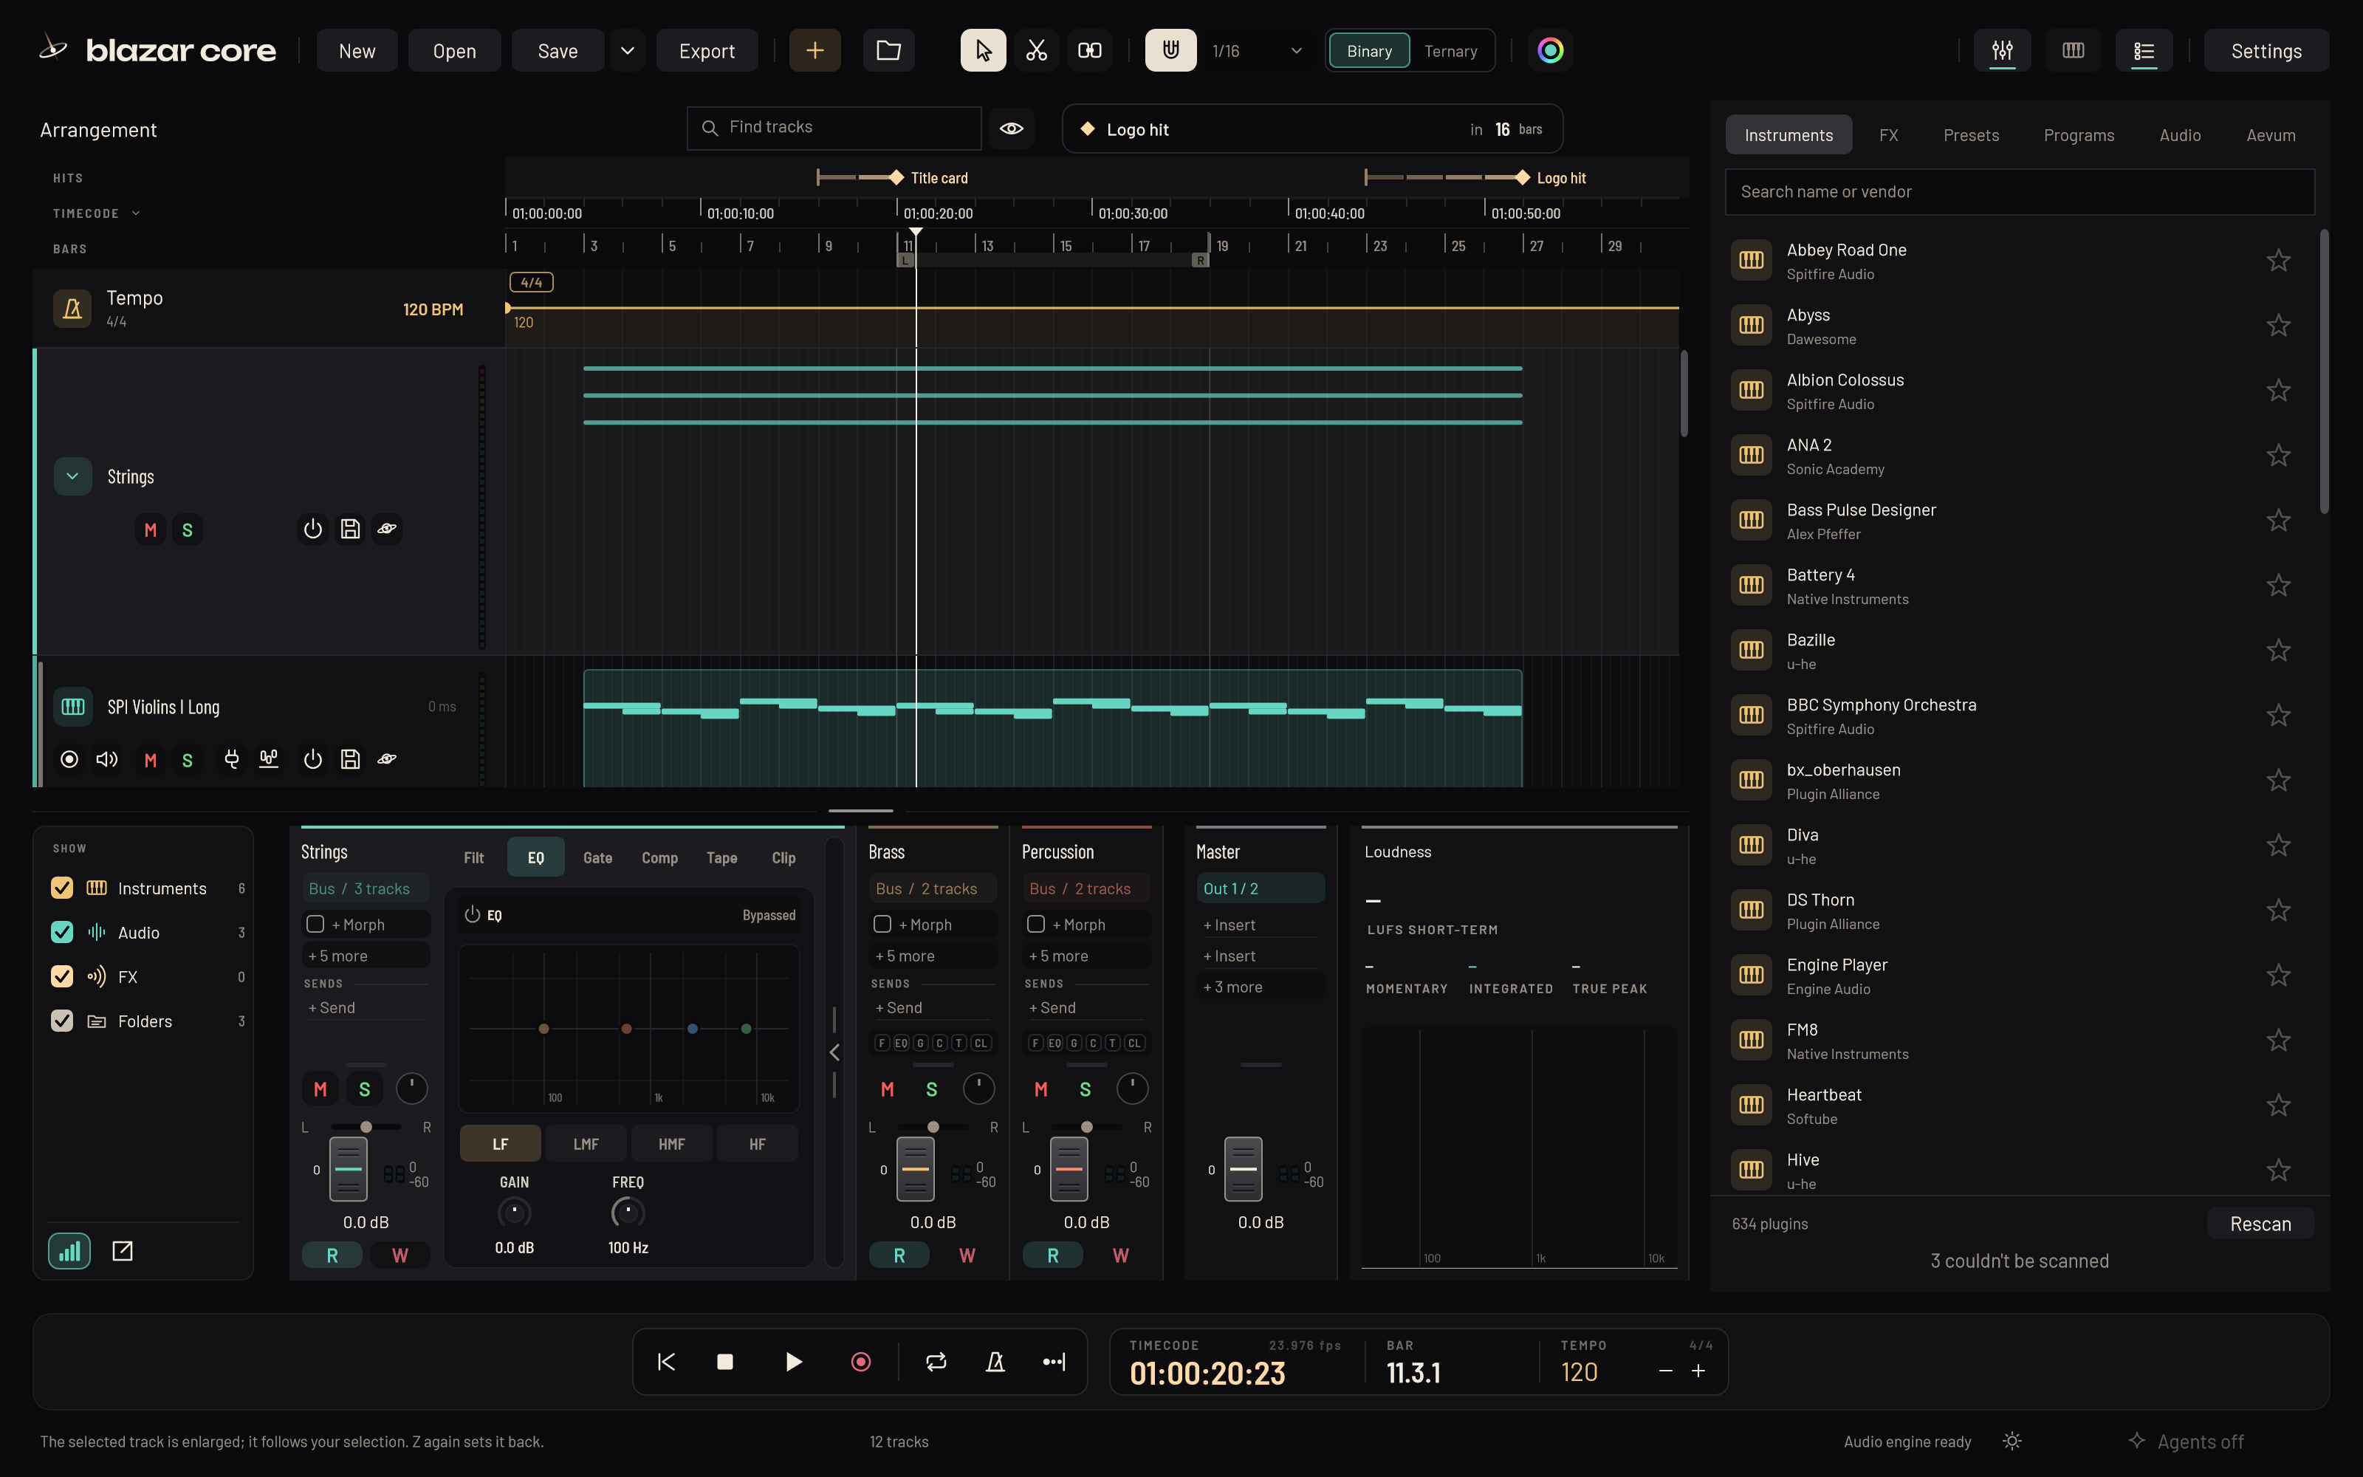The height and width of the screenshot is (1477, 2363).
Task: Arm record on SPI Violins Long
Action: tap(69, 759)
